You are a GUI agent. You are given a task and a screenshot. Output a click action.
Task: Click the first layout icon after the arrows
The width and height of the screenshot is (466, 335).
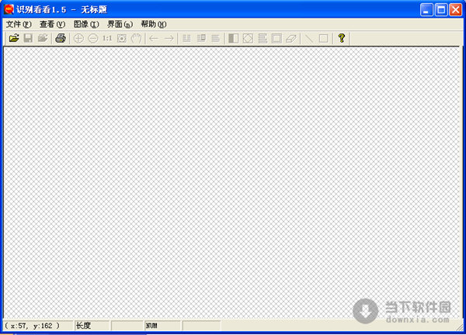tap(186, 38)
